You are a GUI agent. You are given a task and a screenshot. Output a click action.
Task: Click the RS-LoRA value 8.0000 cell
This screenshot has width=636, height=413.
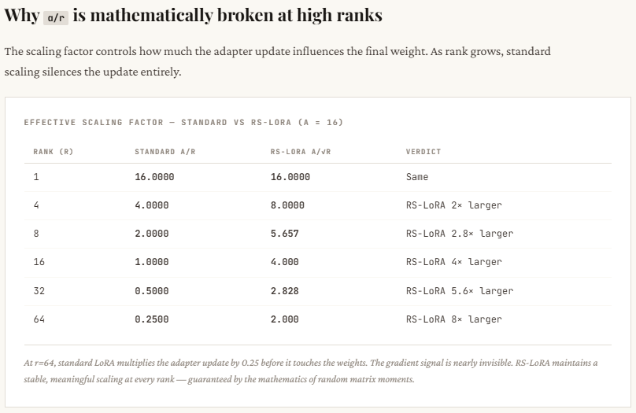click(x=287, y=205)
